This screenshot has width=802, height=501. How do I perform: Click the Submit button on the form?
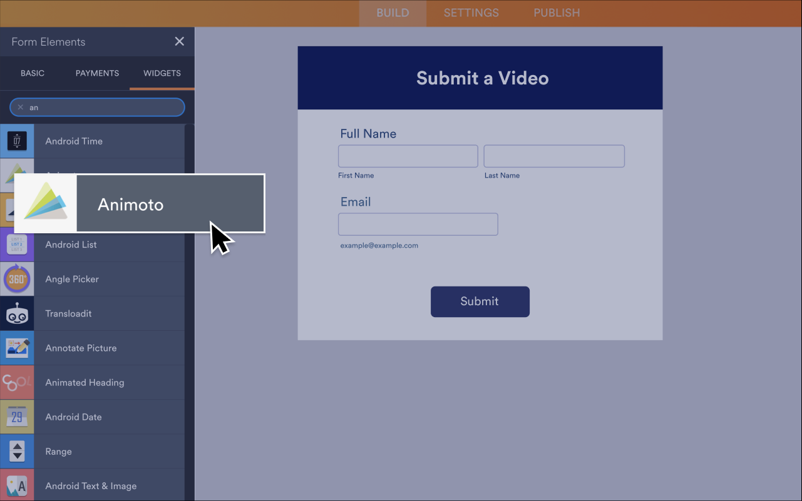click(480, 301)
